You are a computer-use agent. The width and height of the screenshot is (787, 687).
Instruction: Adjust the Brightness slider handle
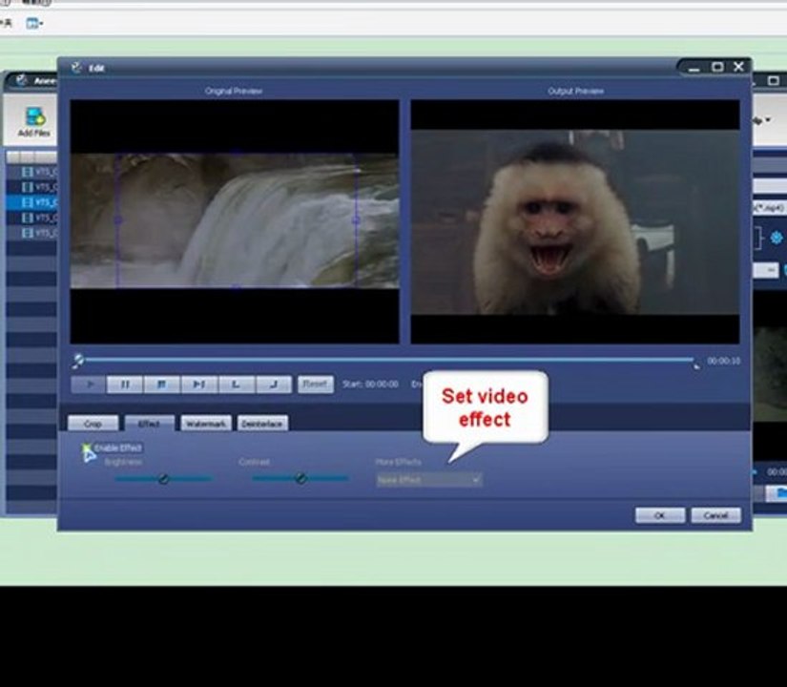click(x=164, y=479)
